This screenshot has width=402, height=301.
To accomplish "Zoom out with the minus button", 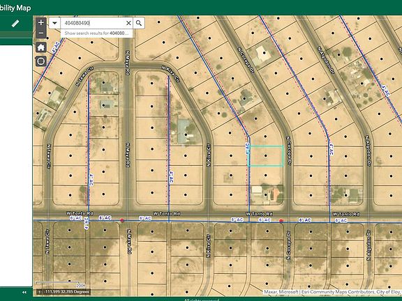I will 41,33.
